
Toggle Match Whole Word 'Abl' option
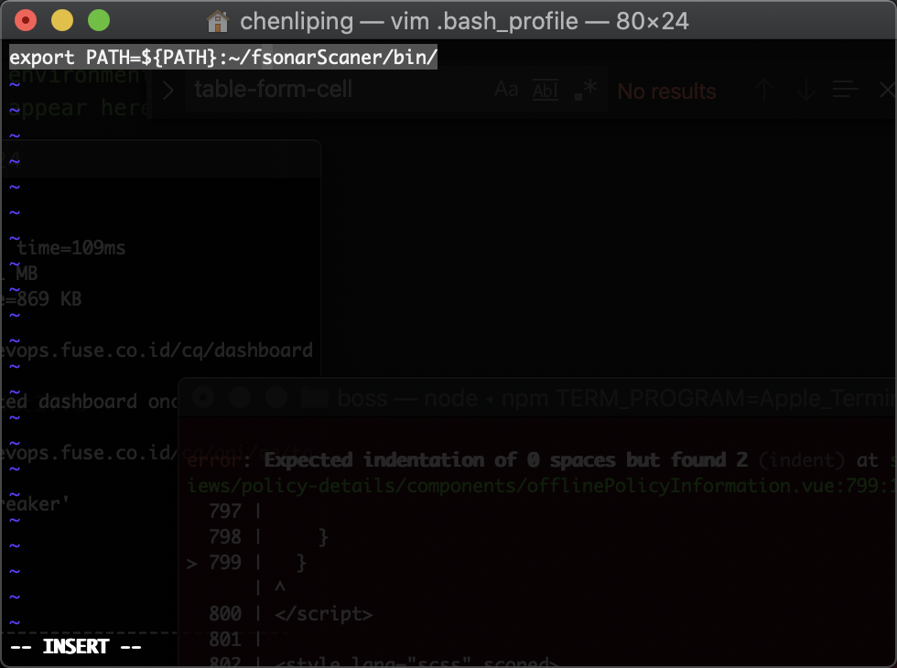point(546,91)
